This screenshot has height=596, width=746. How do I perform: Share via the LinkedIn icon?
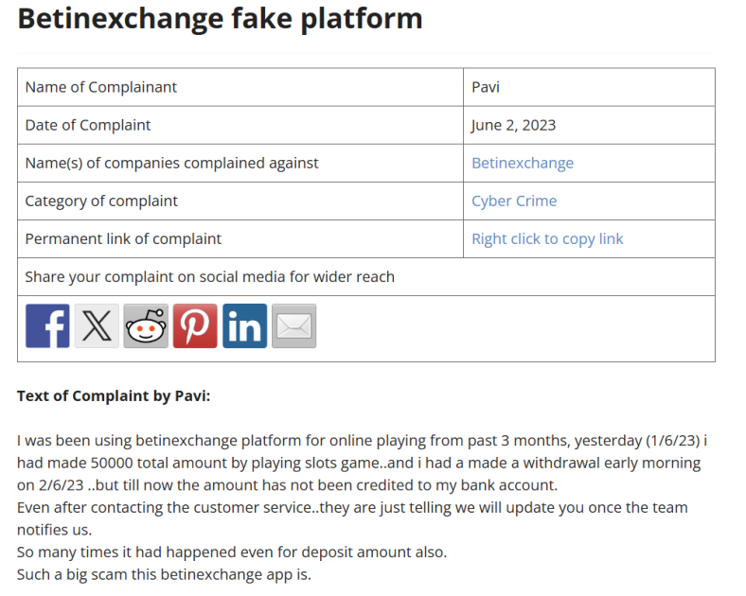pos(244,326)
